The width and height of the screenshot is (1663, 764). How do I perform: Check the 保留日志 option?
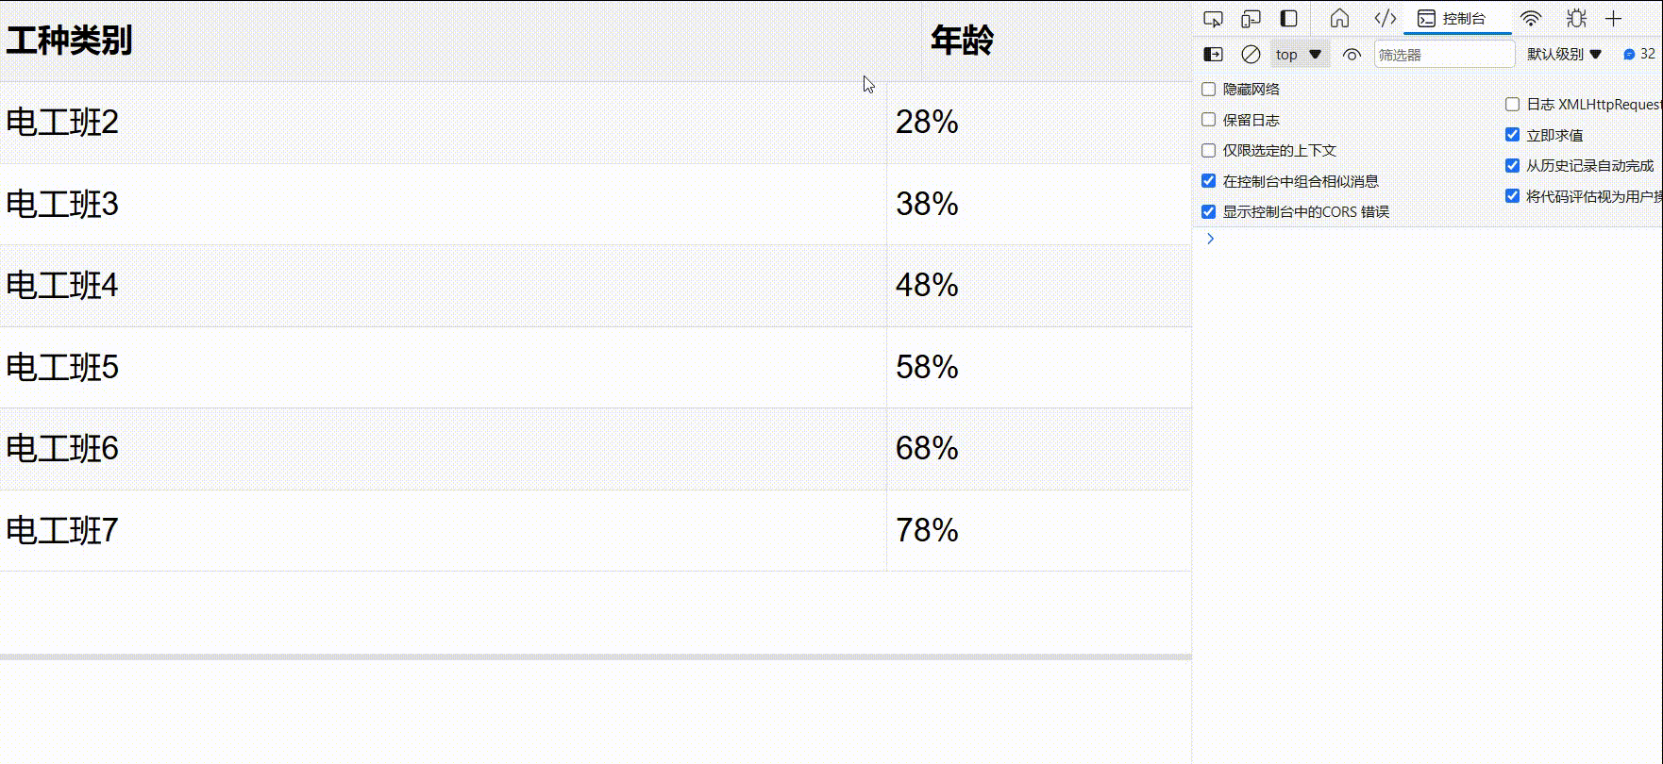coord(1208,120)
